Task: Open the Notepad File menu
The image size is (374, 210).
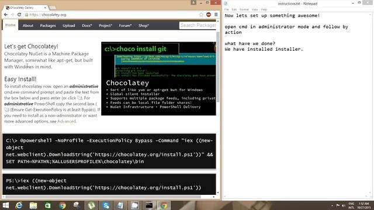Action: click(x=227, y=9)
